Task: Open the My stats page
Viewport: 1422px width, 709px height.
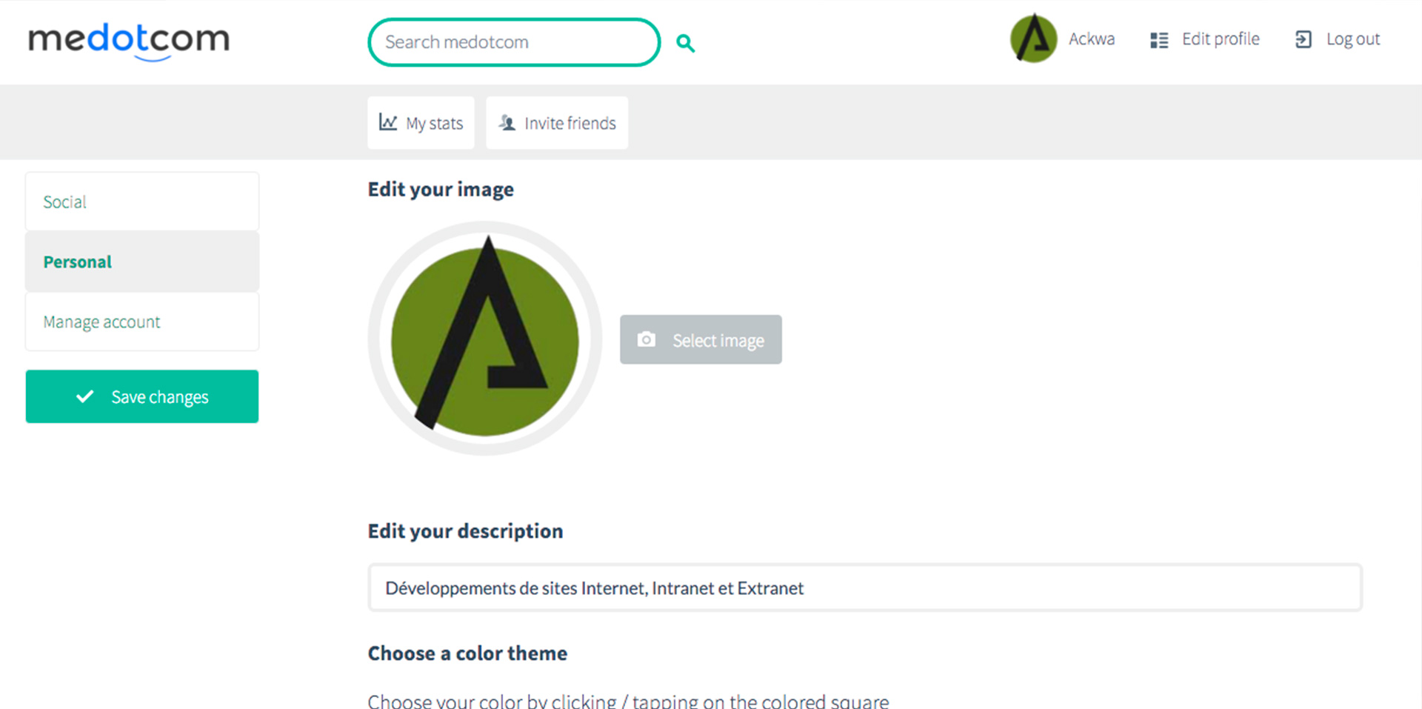Action: pyautogui.click(x=421, y=122)
